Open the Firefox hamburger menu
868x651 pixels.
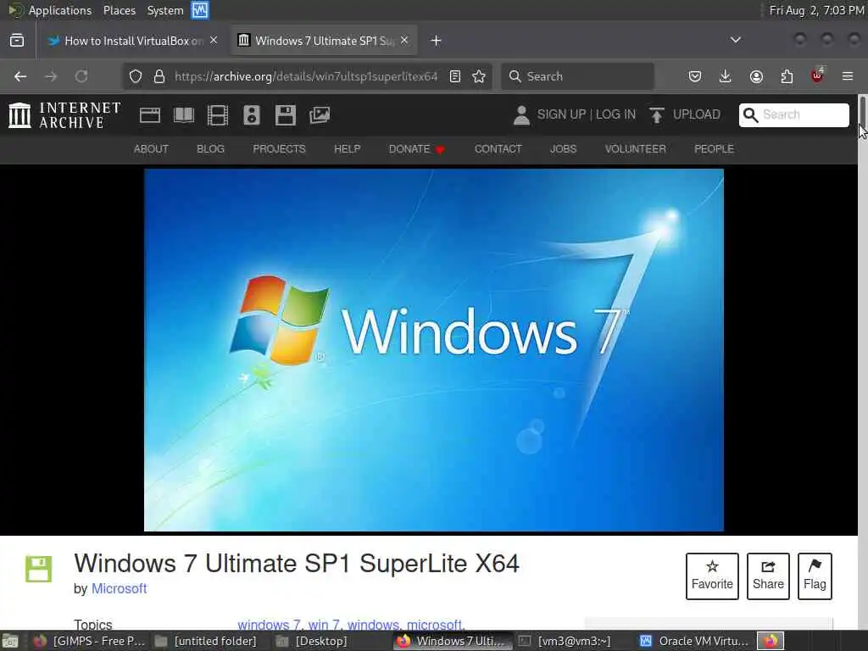(848, 76)
